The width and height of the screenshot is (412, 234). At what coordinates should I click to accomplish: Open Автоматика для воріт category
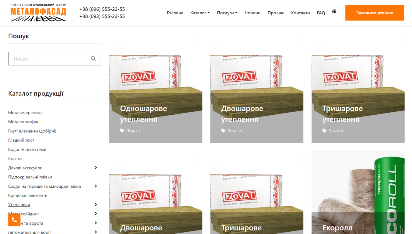click(30, 232)
